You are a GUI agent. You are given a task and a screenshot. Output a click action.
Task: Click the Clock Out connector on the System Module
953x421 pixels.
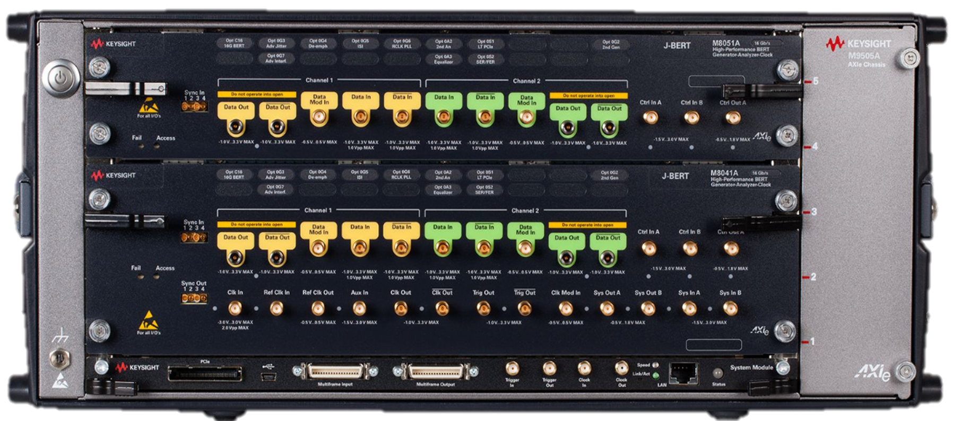click(x=621, y=367)
